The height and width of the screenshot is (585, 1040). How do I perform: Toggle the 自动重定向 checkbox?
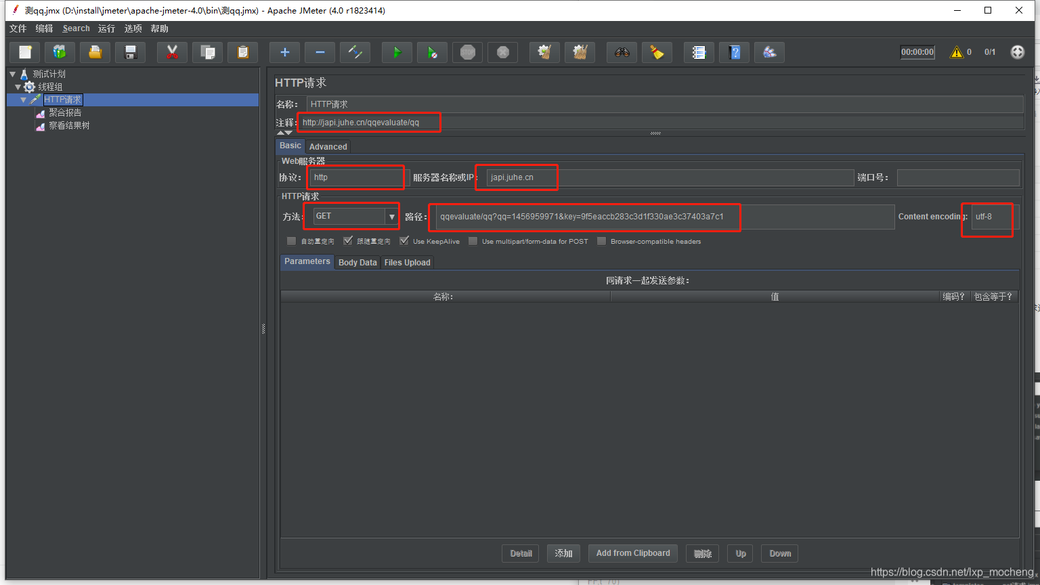coord(291,241)
